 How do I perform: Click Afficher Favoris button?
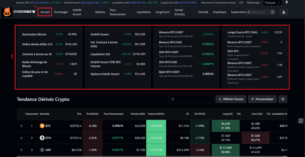(x=231, y=99)
